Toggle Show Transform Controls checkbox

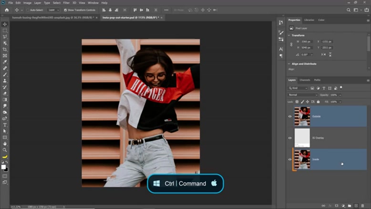click(x=65, y=10)
